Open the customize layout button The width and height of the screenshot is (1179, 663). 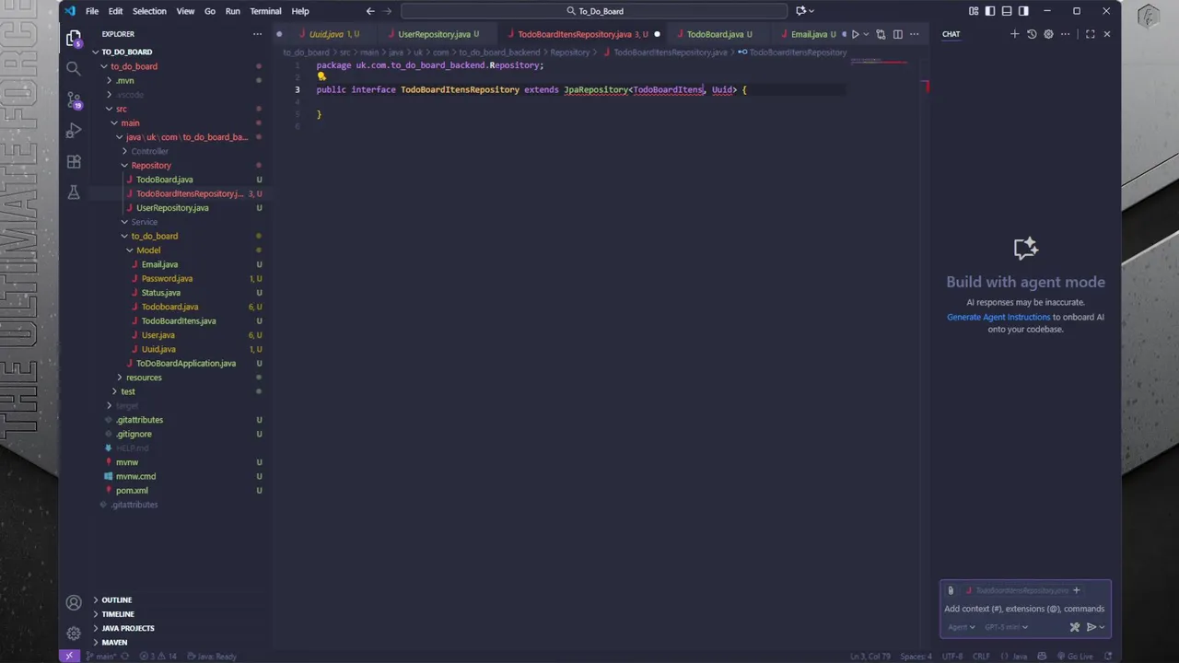tap(974, 11)
